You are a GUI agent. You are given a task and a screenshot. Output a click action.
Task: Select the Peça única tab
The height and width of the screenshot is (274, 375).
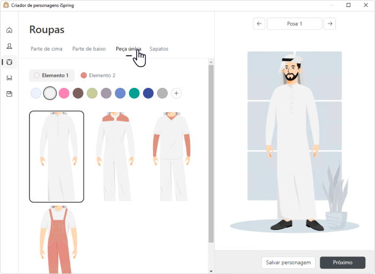tap(129, 49)
